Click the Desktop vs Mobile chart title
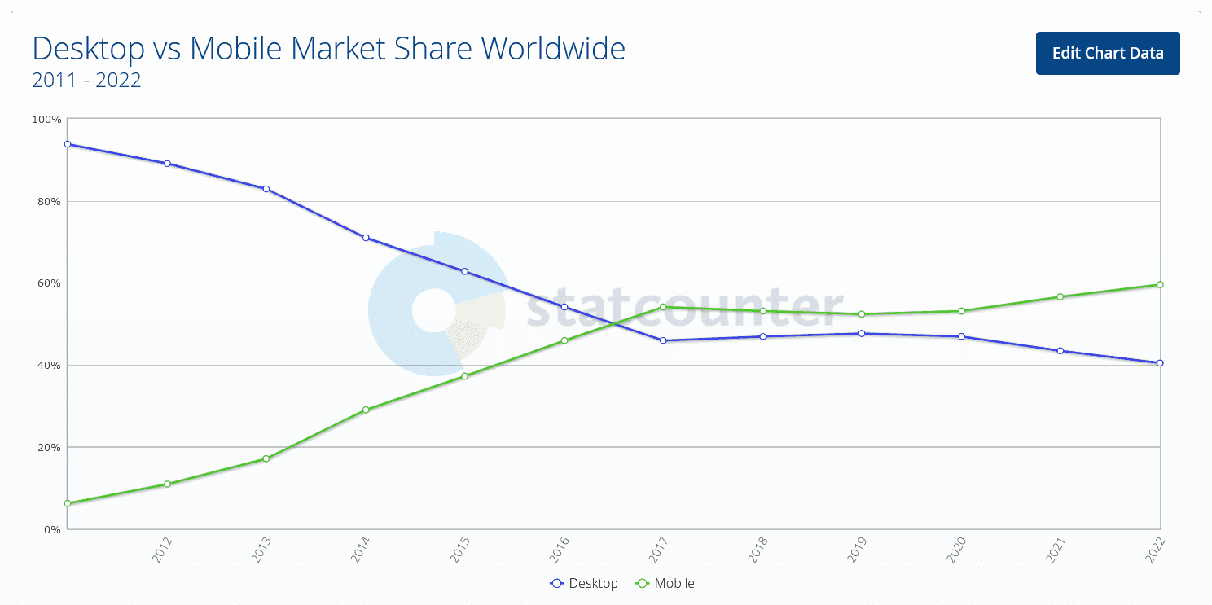This screenshot has width=1212, height=605. 328,49
